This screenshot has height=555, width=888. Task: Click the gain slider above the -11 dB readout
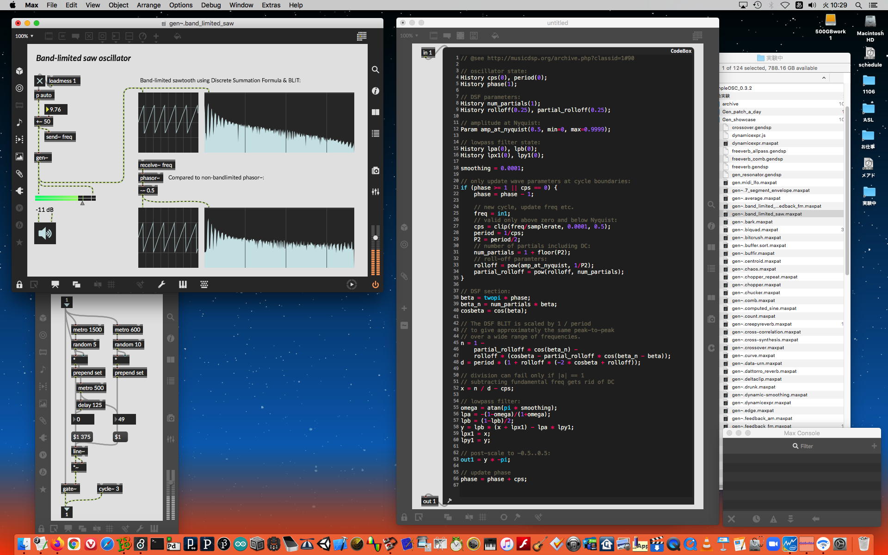pyautogui.click(x=65, y=198)
